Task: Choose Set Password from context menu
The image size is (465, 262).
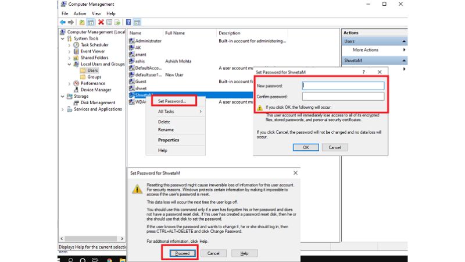Action: [172, 101]
